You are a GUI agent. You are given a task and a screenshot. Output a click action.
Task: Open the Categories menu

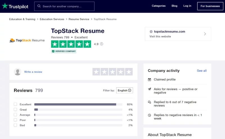click(x=159, y=6)
